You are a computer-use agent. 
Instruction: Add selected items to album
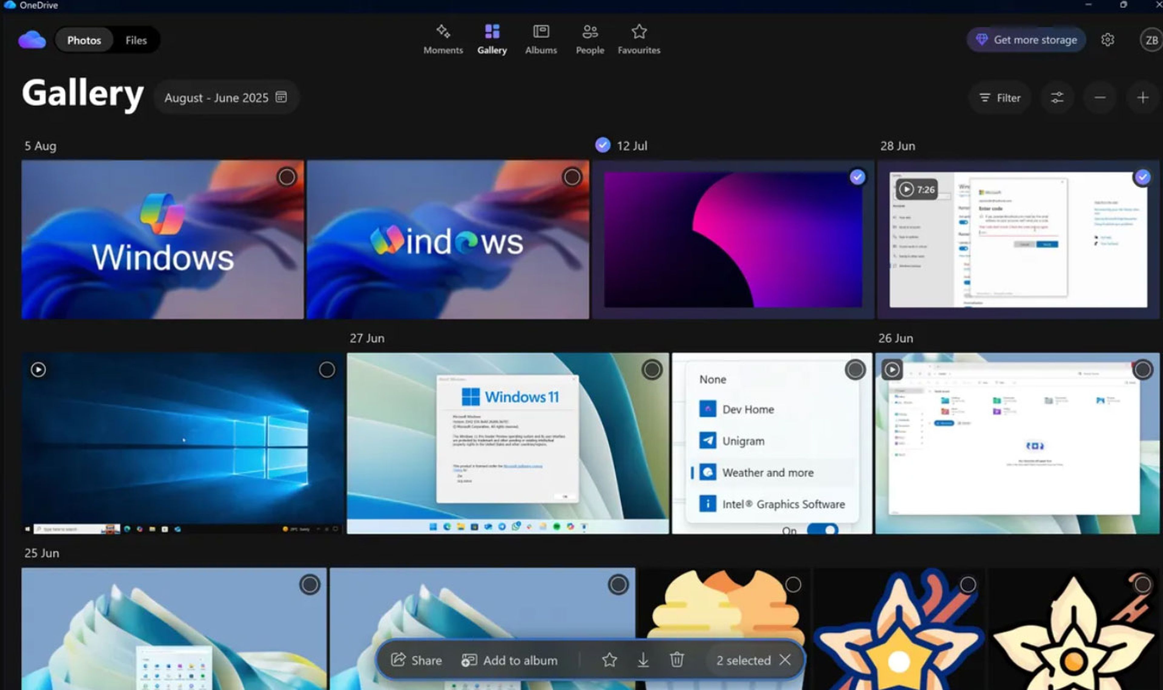pyautogui.click(x=509, y=660)
